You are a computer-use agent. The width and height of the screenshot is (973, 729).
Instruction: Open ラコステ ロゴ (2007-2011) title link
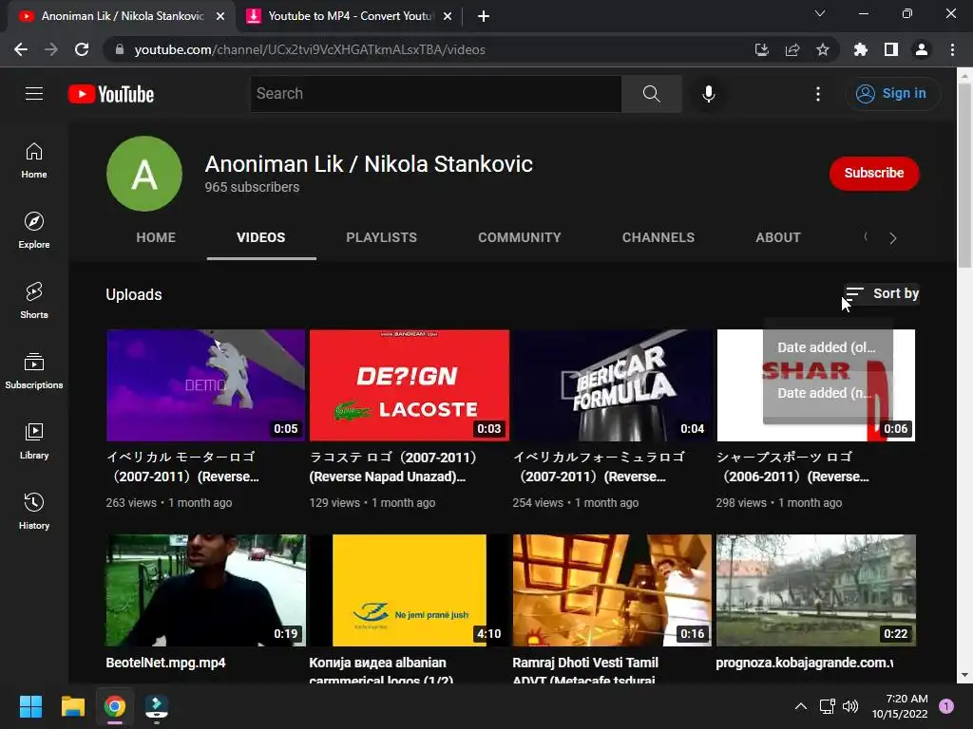click(x=392, y=467)
